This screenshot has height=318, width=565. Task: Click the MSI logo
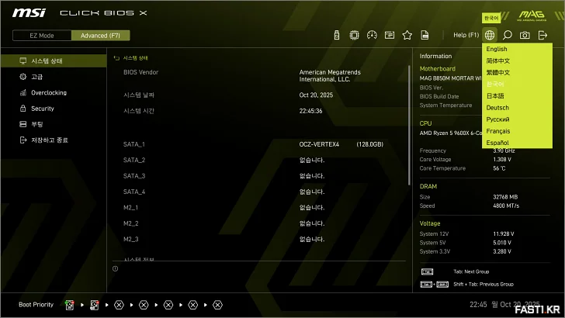[x=29, y=13]
